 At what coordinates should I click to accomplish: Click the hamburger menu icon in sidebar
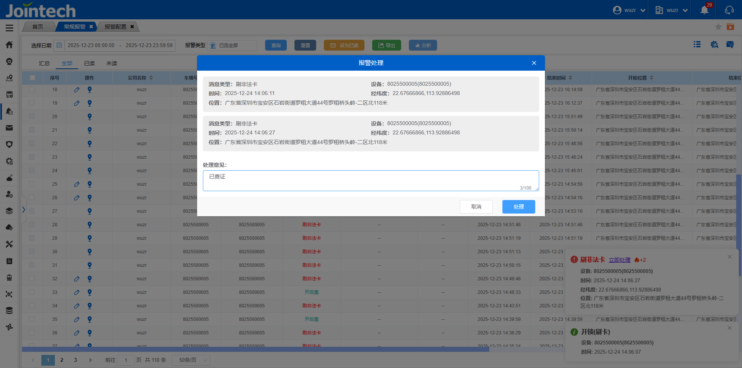(x=9, y=28)
